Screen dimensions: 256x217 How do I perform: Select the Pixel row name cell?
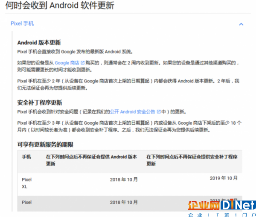(26, 202)
